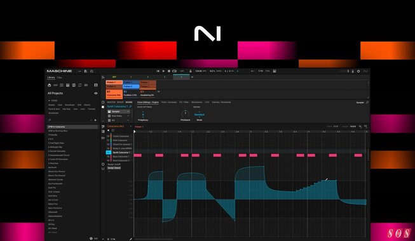Image resolution: width=415 pixels, height=241 pixels.
Task: Switch to the SOUND tab
Action: click(x=129, y=102)
